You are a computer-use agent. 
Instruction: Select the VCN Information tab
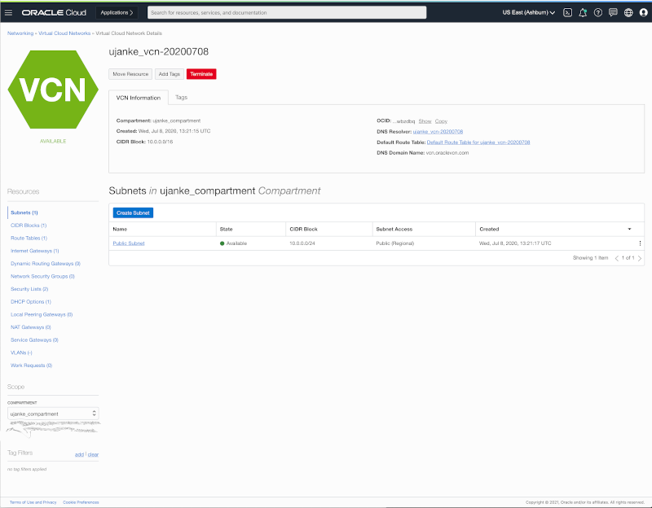pos(138,97)
